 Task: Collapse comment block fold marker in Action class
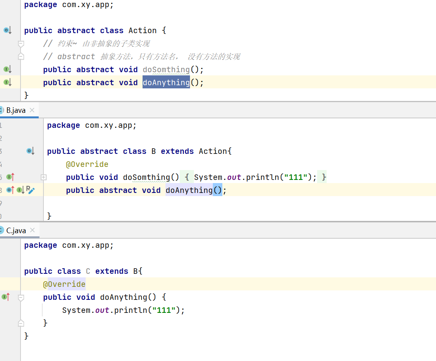point(21,44)
